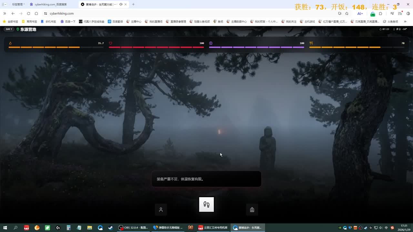
Task: Open the 问真八字在线排盘 bookmark
Action: [x=92, y=22]
